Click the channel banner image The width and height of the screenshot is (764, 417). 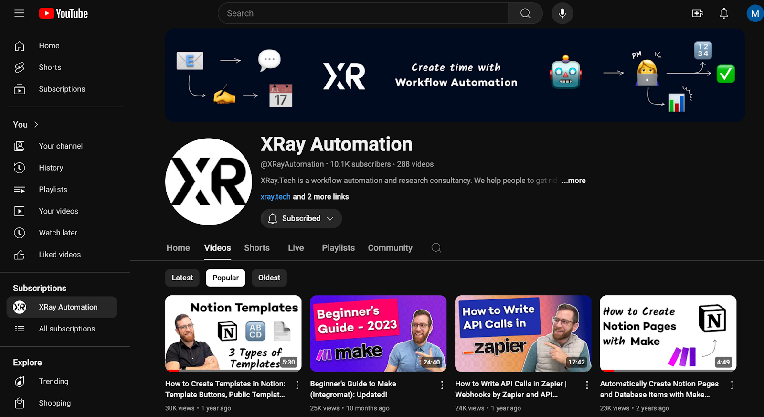(x=455, y=75)
